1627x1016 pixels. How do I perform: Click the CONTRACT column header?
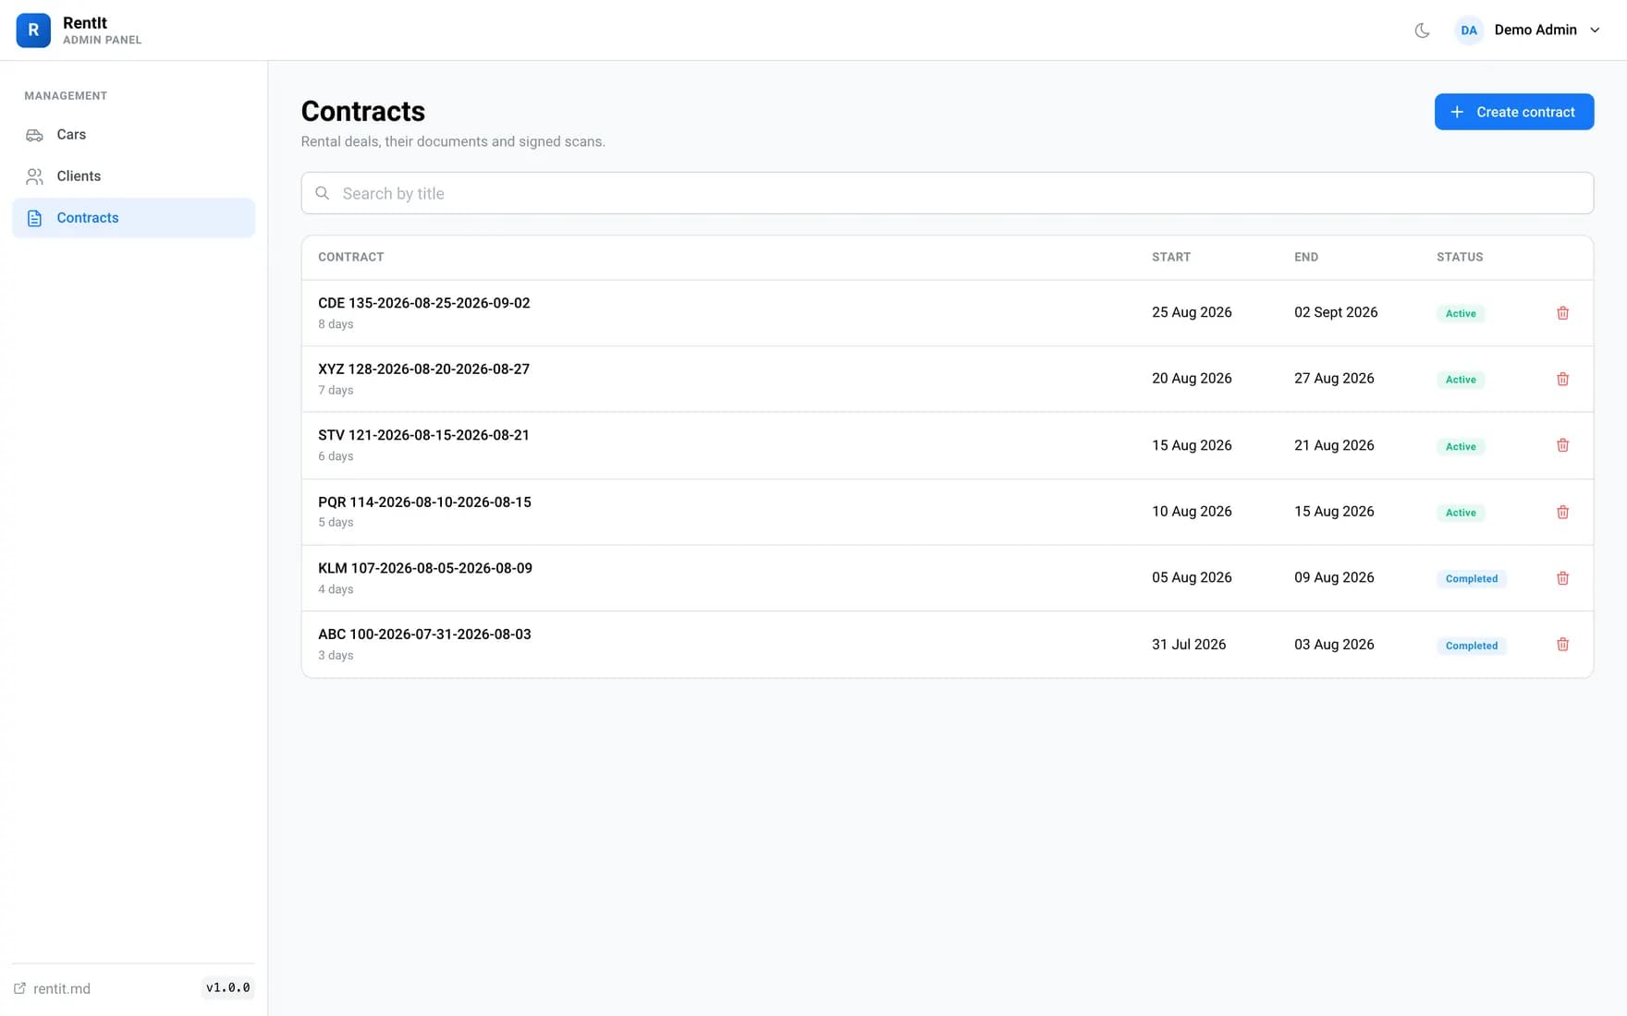click(350, 257)
